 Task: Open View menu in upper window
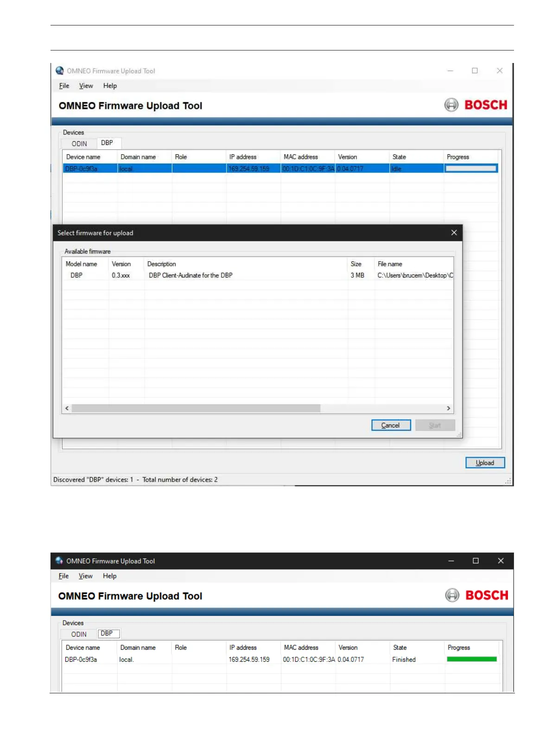tap(86, 86)
